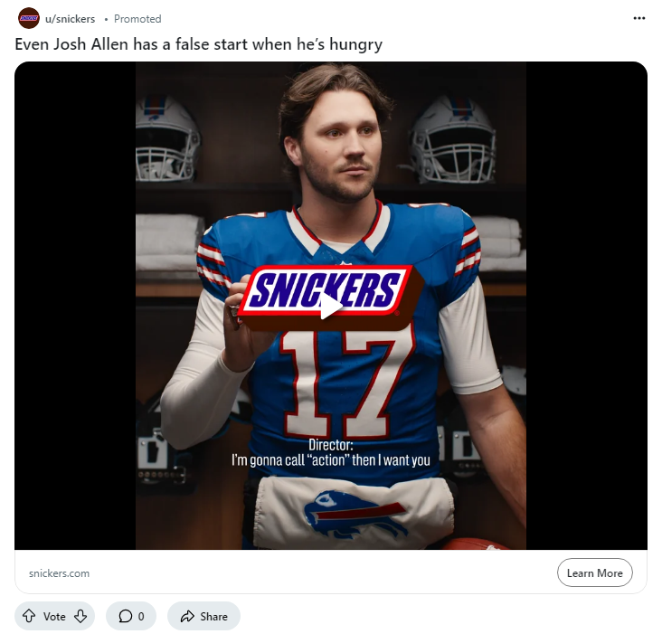Click the comment count number 0
Viewport: 662px width, 634px height.
pyautogui.click(x=141, y=617)
